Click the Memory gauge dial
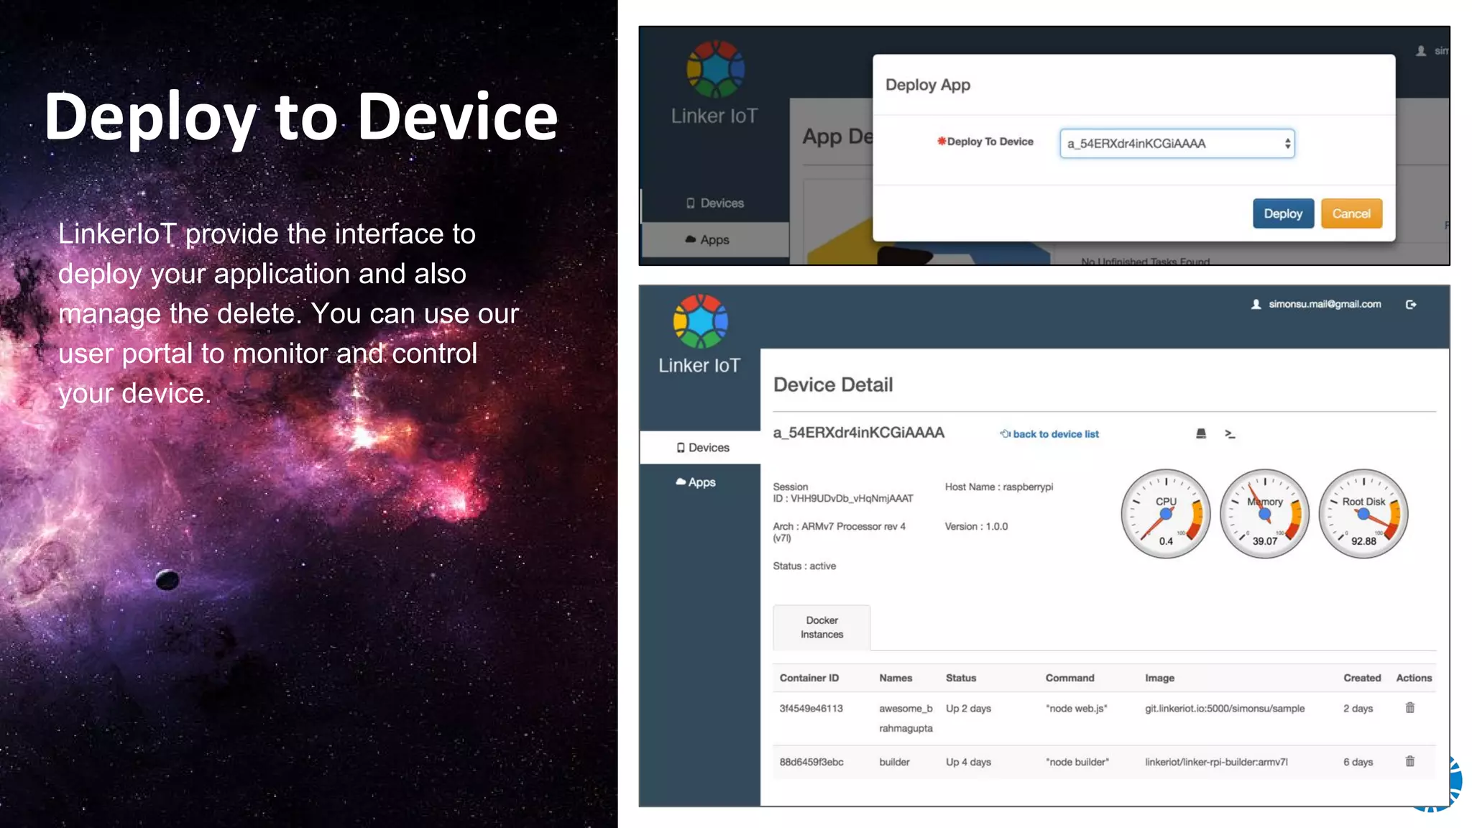Image resolution: width=1472 pixels, height=828 pixels. pyautogui.click(x=1264, y=514)
